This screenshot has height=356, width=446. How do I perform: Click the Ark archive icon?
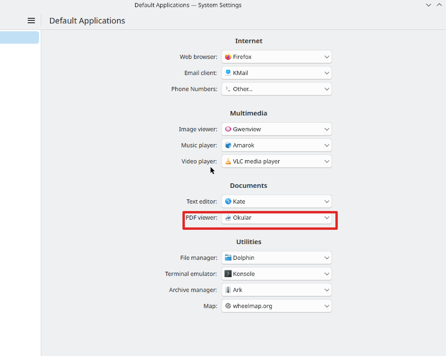(228, 290)
